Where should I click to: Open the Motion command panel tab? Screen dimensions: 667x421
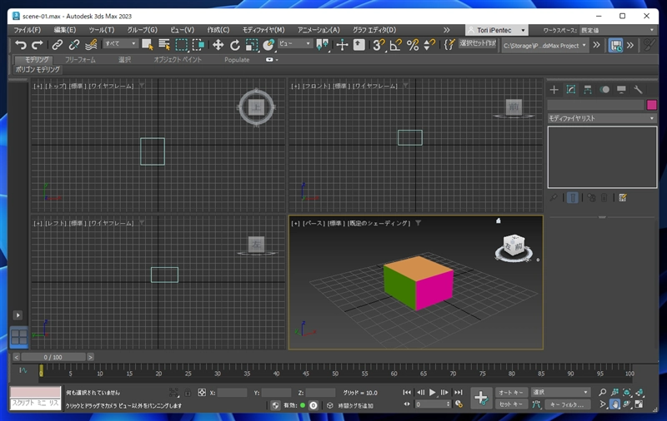point(604,90)
